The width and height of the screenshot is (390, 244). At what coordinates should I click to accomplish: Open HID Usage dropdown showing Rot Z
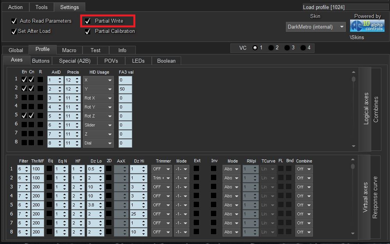click(x=98, y=116)
